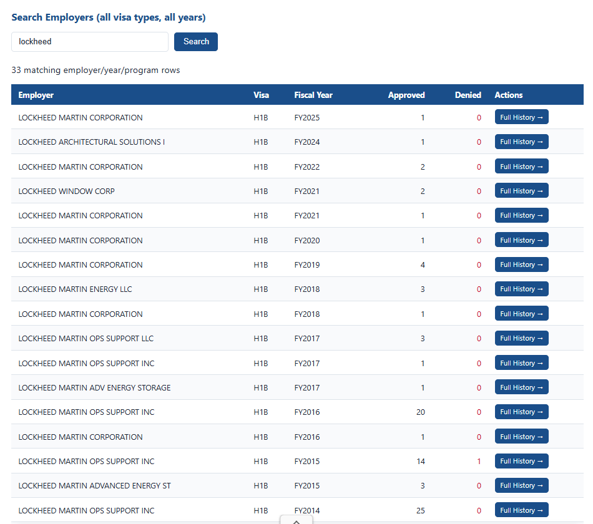Click the Employer column header
This screenshot has width=593, height=524.
36,95
